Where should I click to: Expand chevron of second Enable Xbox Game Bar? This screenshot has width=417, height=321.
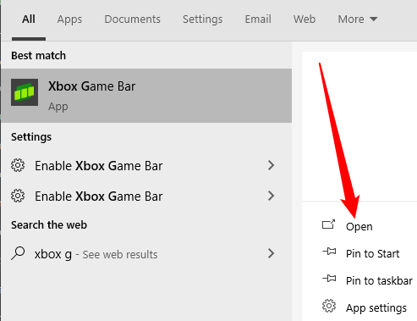(271, 196)
